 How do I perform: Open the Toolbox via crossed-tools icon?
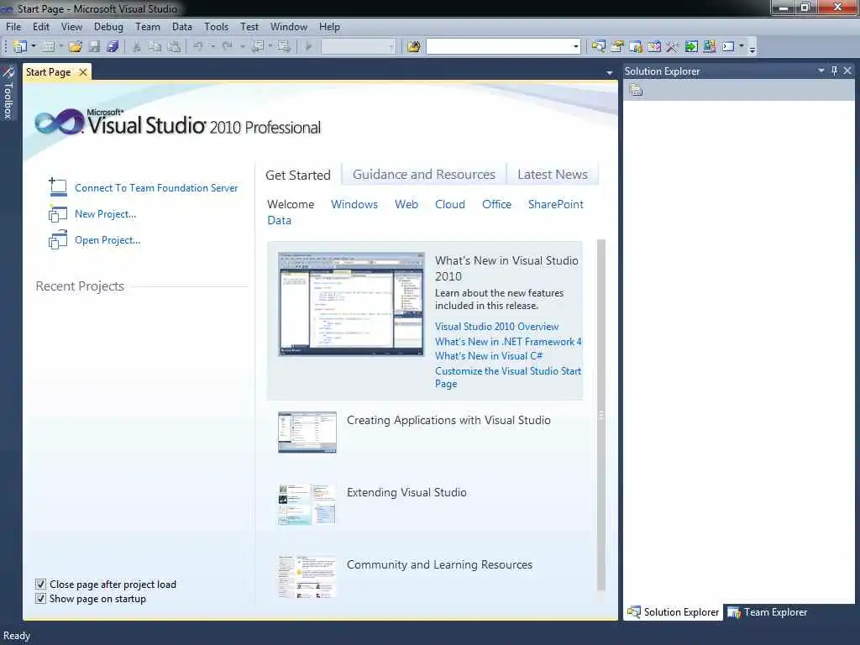point(672,47)
